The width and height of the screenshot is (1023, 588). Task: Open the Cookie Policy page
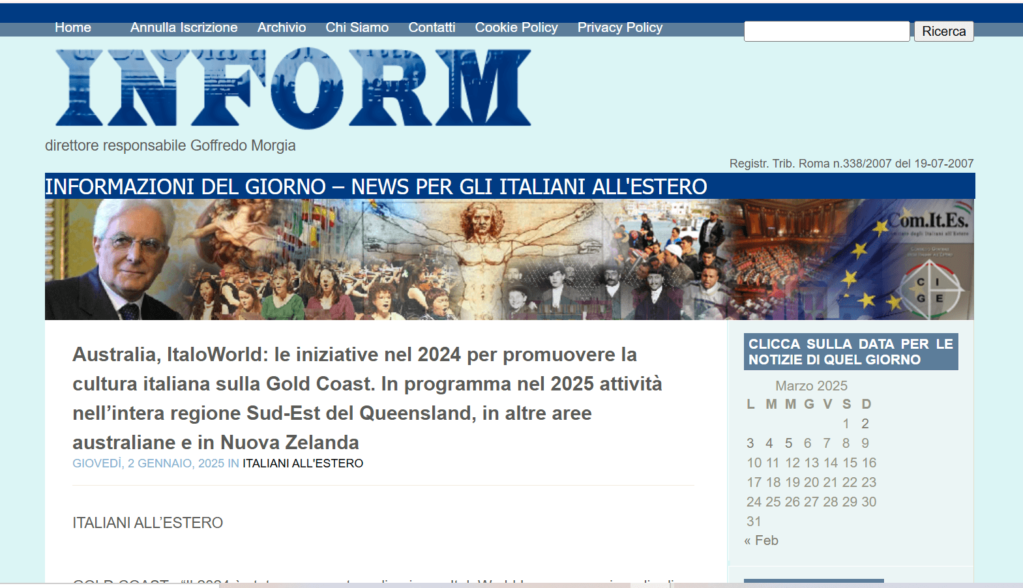[x=516, y=27]
